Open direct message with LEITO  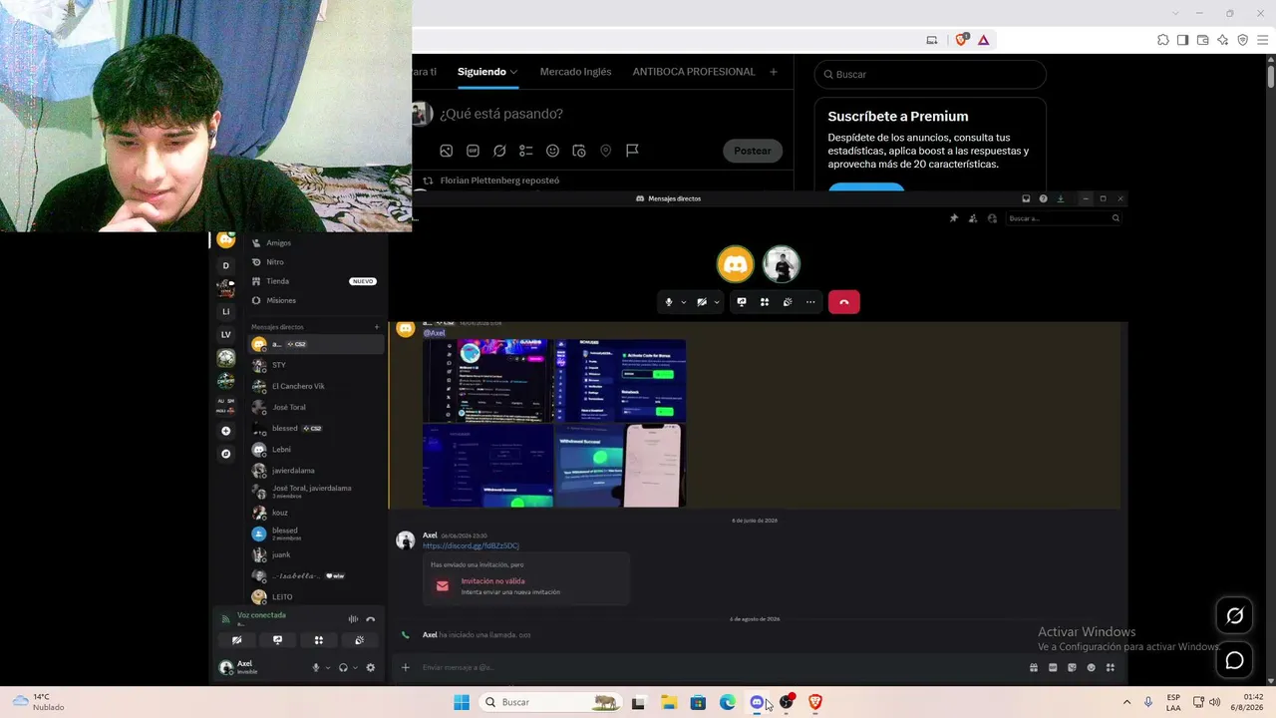click(x=316, y=596)
